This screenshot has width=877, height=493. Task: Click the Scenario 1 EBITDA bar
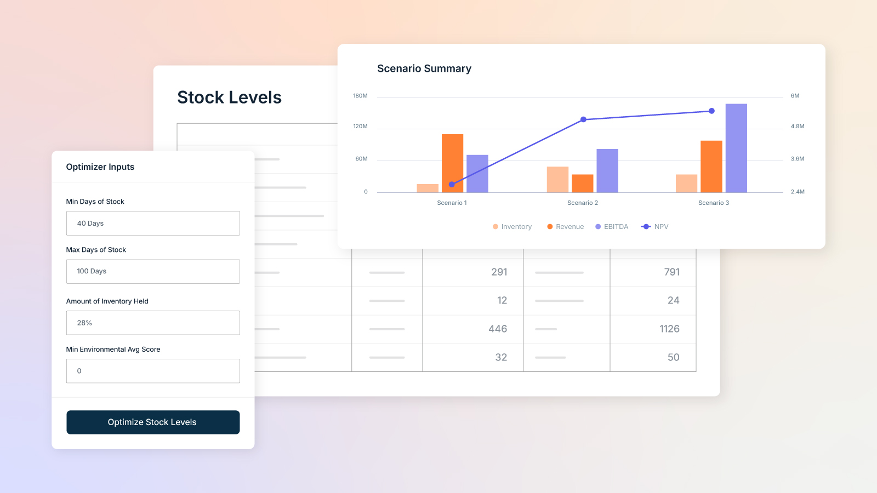click(477, 174)
